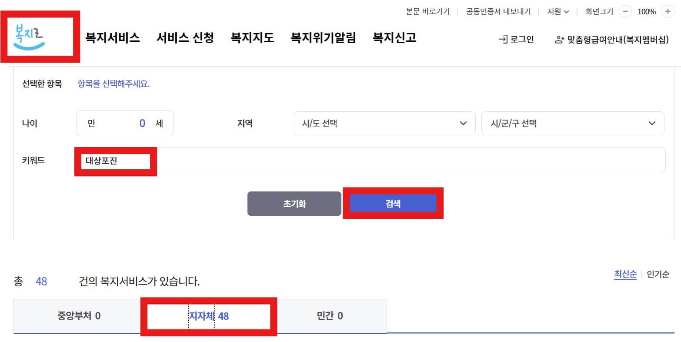Switch to the 민간 0 tab
Screen dimensions: 681x342
click(x=329, y=316)
